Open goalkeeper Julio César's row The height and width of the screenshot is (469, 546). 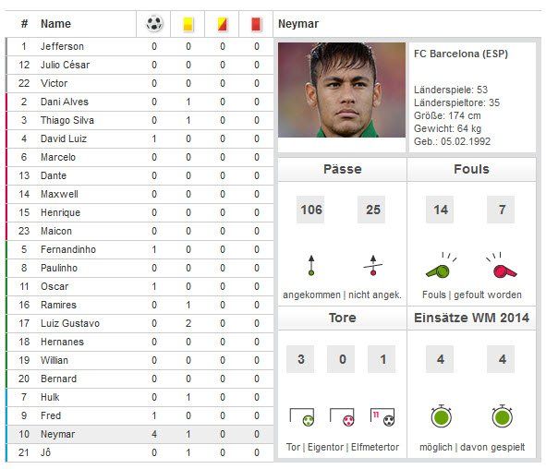140,65
